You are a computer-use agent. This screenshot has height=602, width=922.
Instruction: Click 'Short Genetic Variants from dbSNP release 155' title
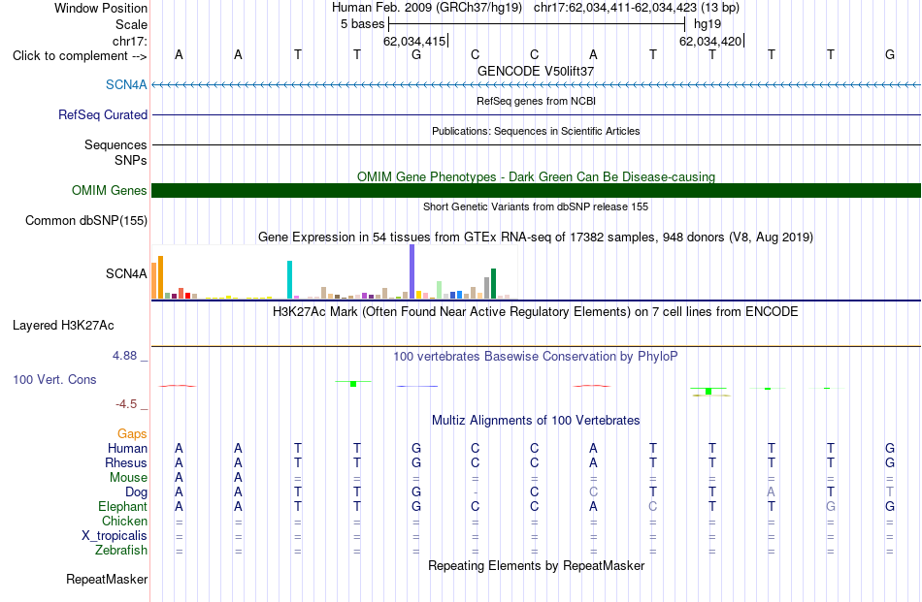point(536,206)
